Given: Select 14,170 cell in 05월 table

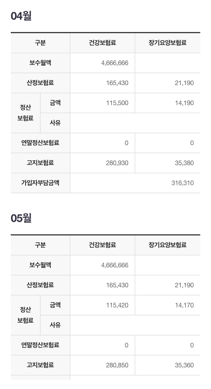Looking at the screenshot, I should point(168,305).
